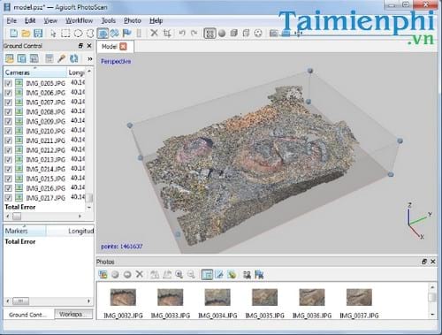Switch to the Ground Control bottom tab
The image size is (442, 335).
28,315
